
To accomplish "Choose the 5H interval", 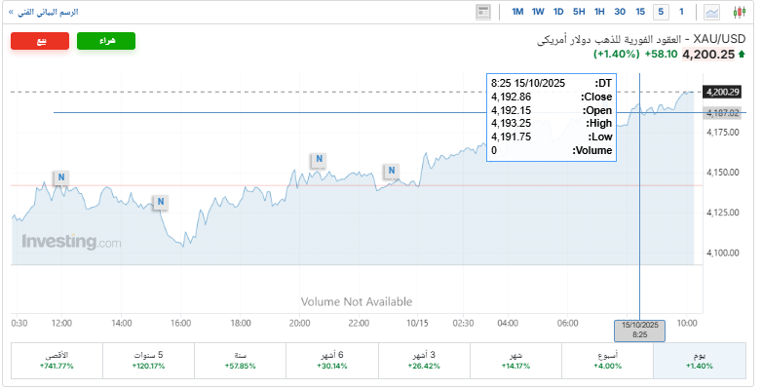I will point(579,12).
